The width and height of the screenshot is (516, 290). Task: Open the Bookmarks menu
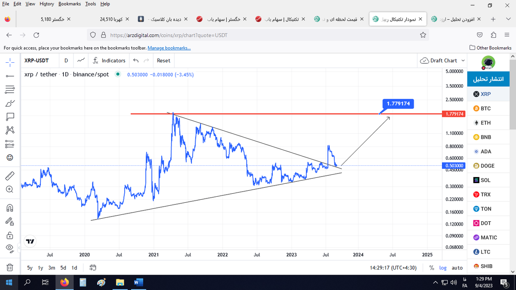pos(69,4)
